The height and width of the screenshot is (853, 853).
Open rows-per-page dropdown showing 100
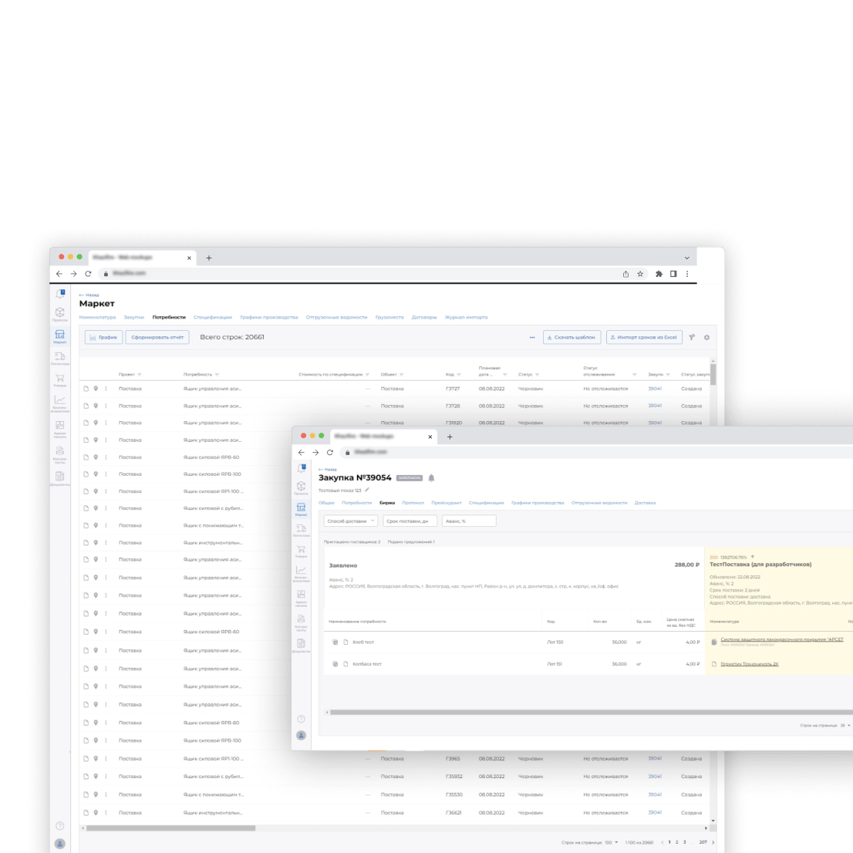click(611, 842)
